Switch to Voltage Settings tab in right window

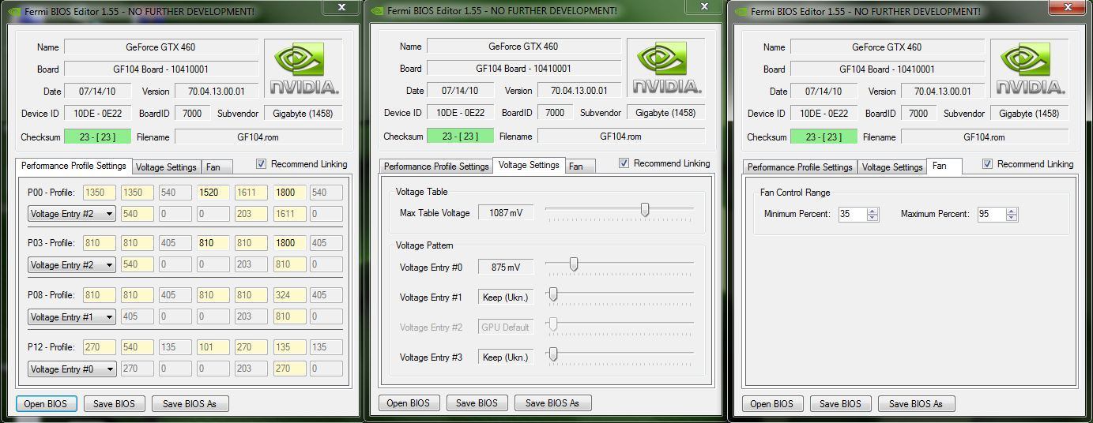click(x=892, y=167)
